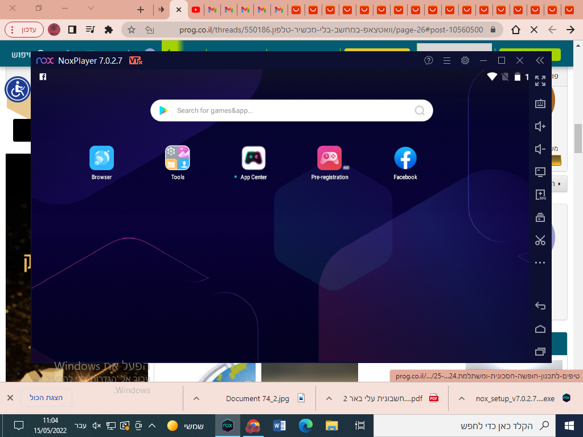Click the monitor icon in Nox sidebar
583x437 pixels.
point(540,172)
